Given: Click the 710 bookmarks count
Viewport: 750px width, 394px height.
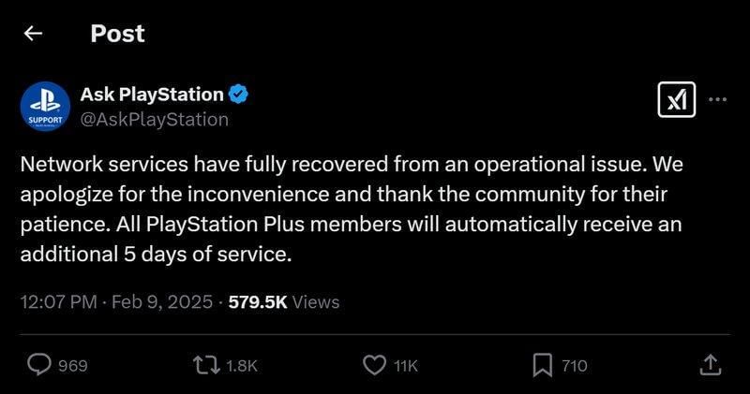Looking at the screenshot, I should click(574, 366).
